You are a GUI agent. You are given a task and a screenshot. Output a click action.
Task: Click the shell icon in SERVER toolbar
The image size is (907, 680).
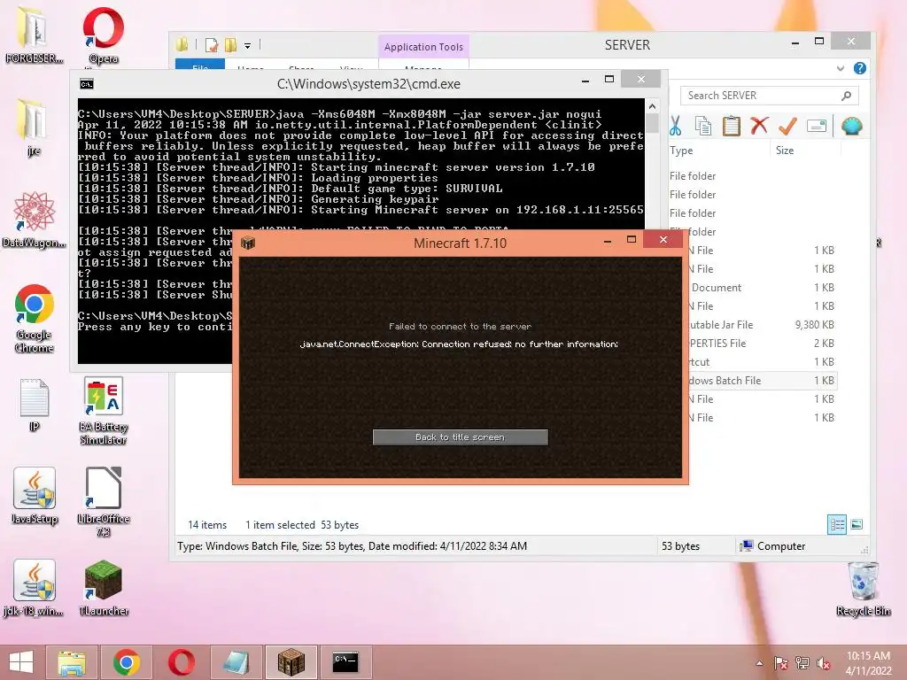point(851,126)
